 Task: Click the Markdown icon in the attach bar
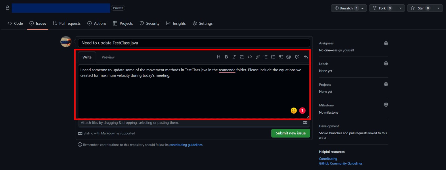pyautogui.click(x=305, y=123)
